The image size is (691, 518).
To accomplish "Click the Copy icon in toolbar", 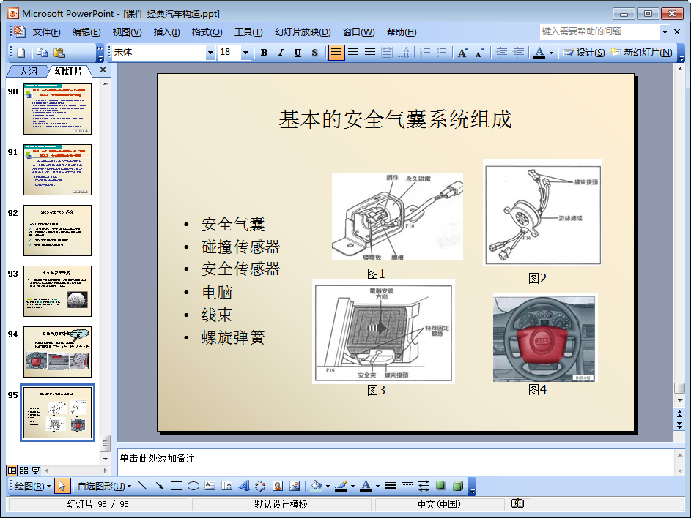I will [43, 53].
